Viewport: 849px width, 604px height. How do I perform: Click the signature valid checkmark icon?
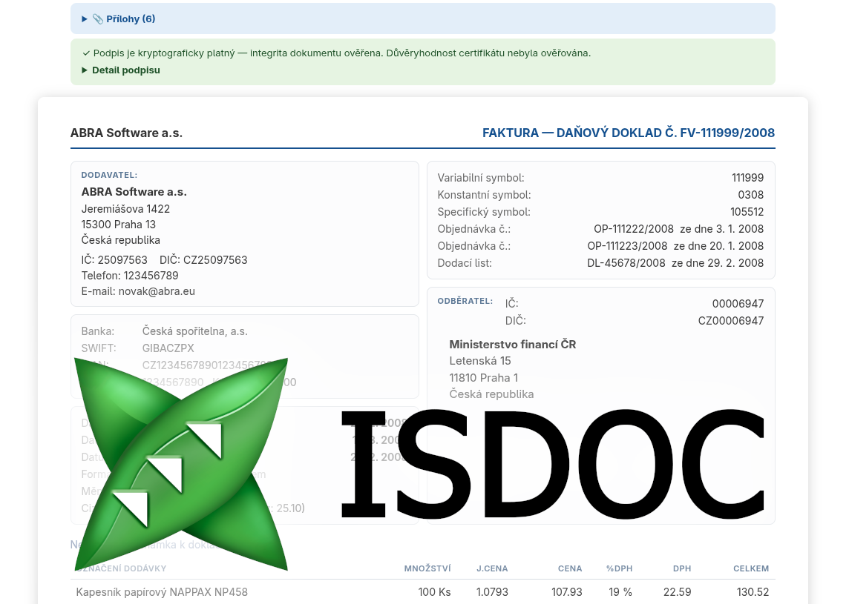coord(86,53)
